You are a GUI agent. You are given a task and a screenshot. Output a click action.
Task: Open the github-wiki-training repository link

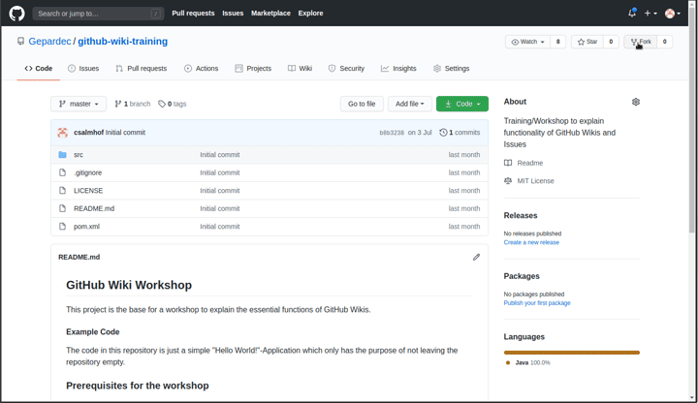122,42
